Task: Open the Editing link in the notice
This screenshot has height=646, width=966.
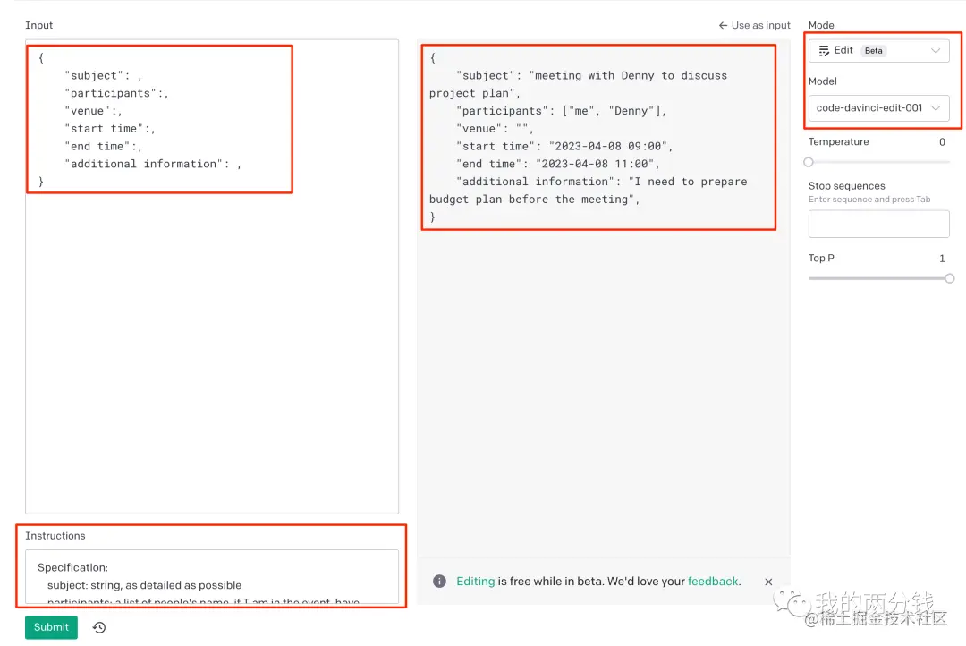Action: 475,582
